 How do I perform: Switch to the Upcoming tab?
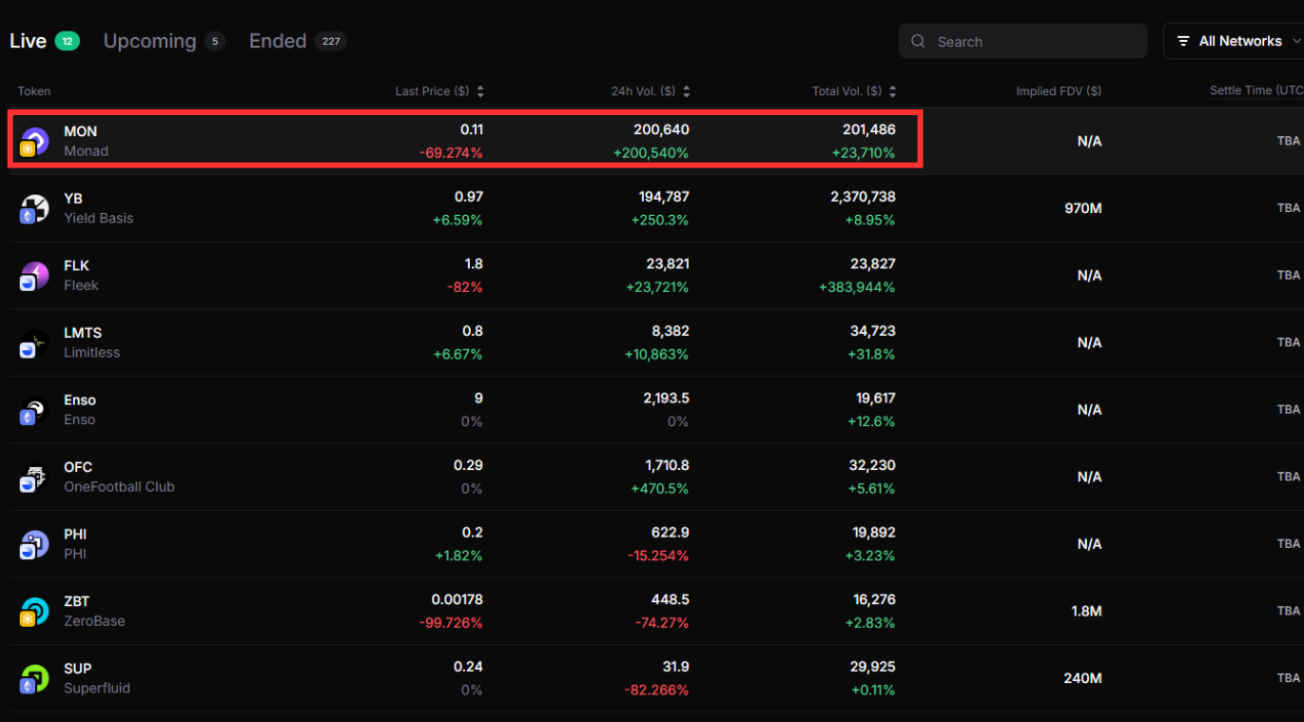point(149,41)
